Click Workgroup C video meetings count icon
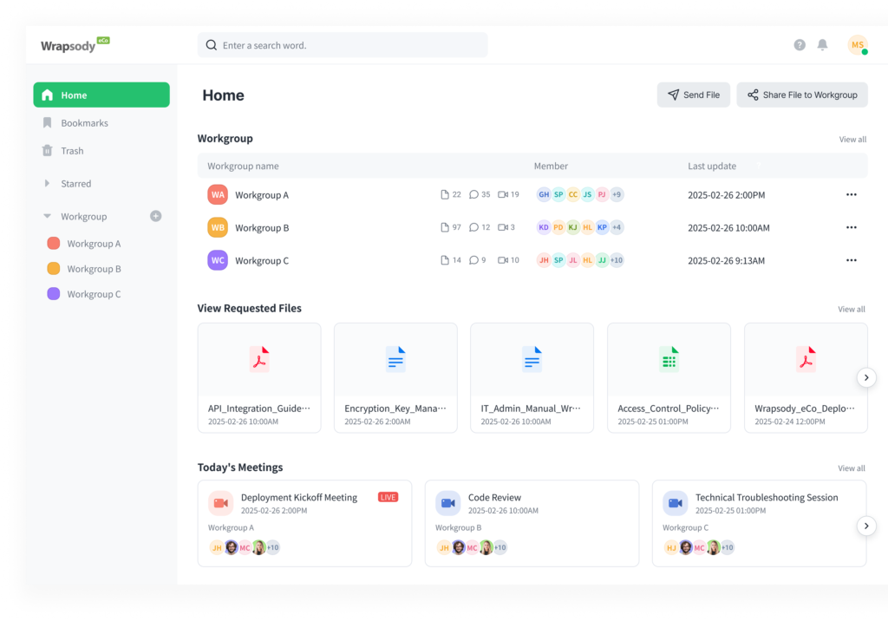Viewport: 888px width, 621px height. pyautogui.click(x=503, y=260)
